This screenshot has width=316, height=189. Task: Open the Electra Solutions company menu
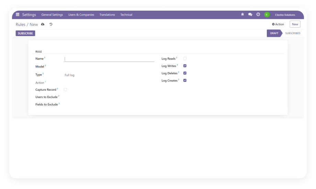[285, 15]
